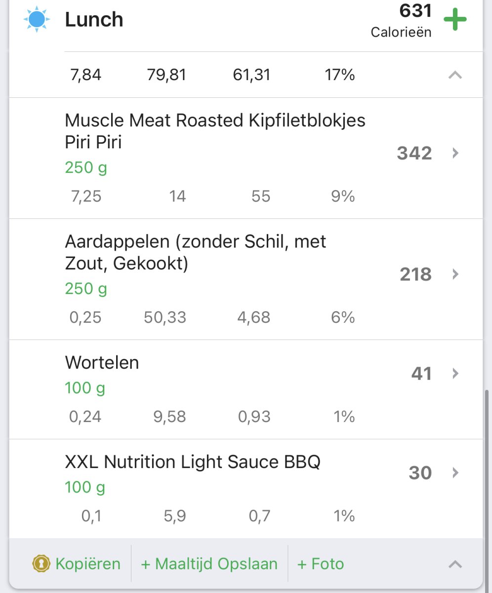The image size is (492, 593).
Task: Select the Lunch meal header title
Action: coord(94,20)
